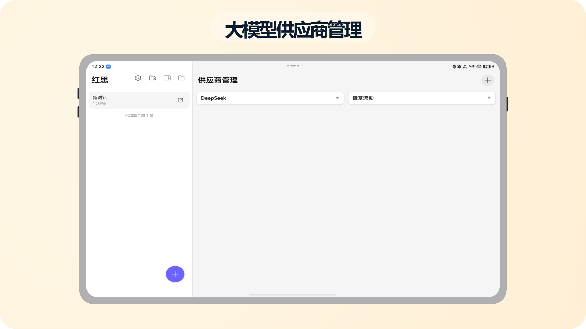This screenshot has height=329, width=586.
Task: Start a new chat with the purple plus button
Action: (x=175, y=274)
